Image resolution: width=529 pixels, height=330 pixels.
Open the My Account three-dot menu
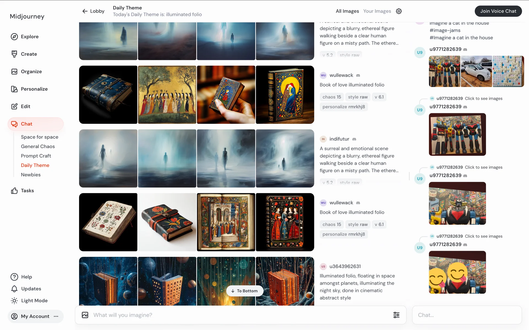tap(56, 316)
